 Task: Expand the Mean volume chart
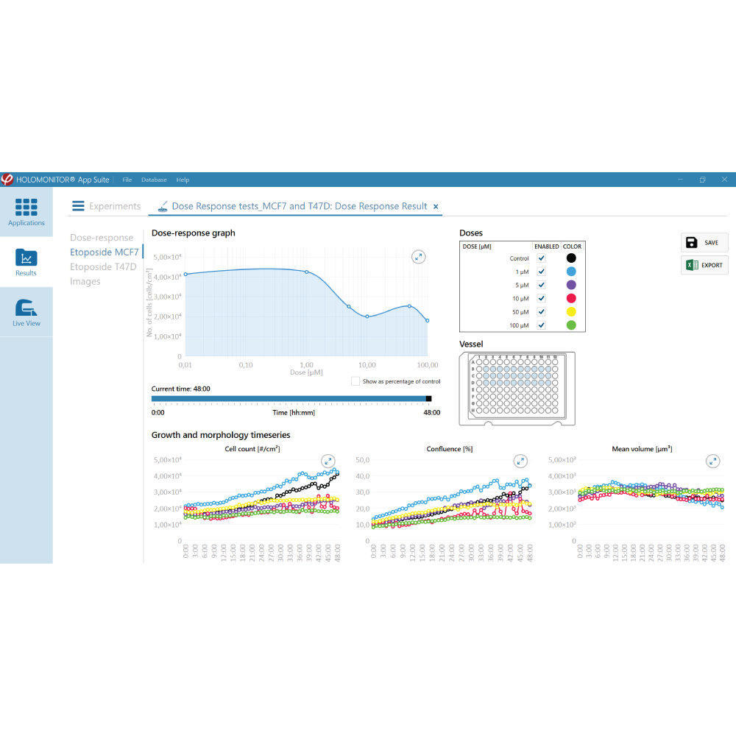pos(712,461)
